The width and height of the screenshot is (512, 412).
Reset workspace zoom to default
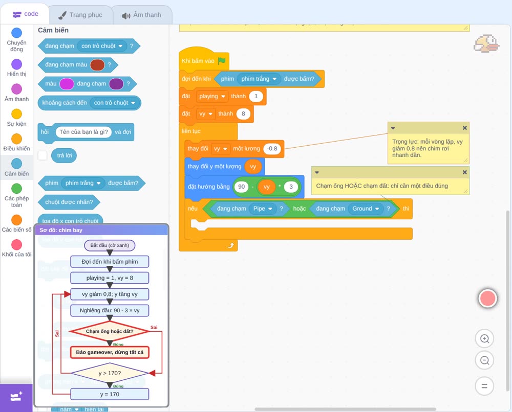(484, 386)
